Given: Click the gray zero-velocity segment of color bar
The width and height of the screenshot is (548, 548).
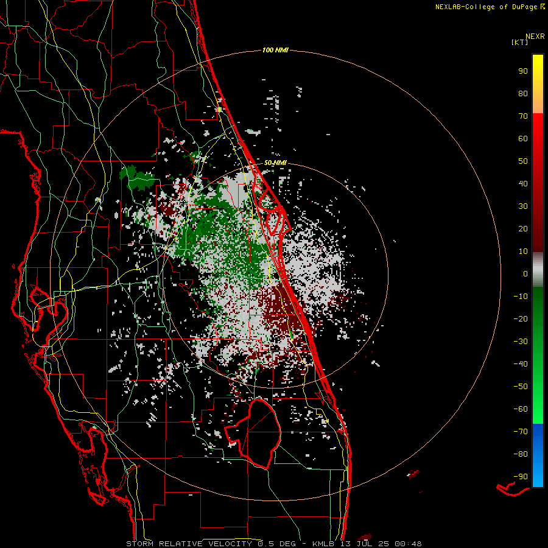Looking at the screenshot, I should click(538, 270).
